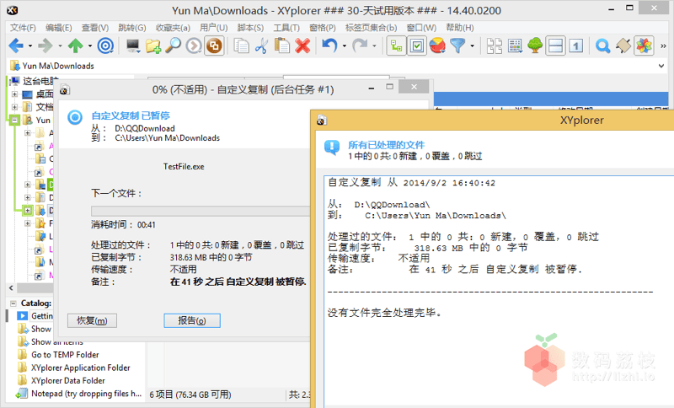Click the Visual Filter funnel icon
The height and width of the screenshot is (408, 674).
(457, 46)
